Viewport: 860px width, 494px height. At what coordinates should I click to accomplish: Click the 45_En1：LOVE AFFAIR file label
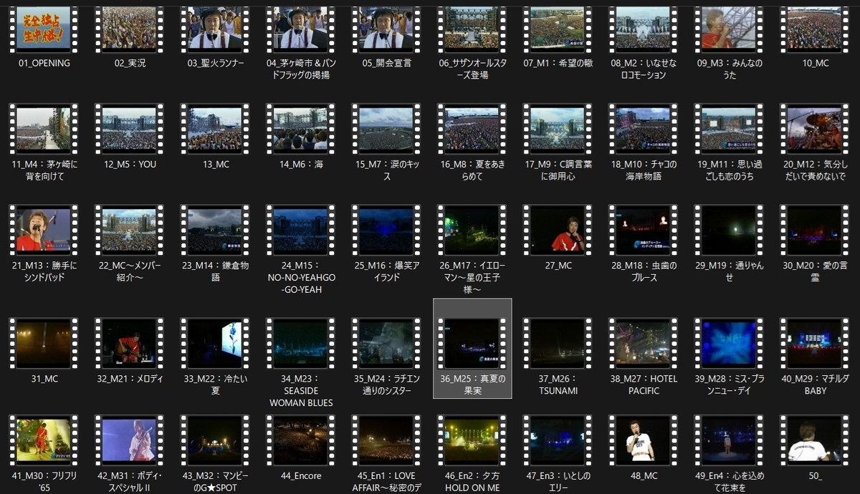[387, 482]
